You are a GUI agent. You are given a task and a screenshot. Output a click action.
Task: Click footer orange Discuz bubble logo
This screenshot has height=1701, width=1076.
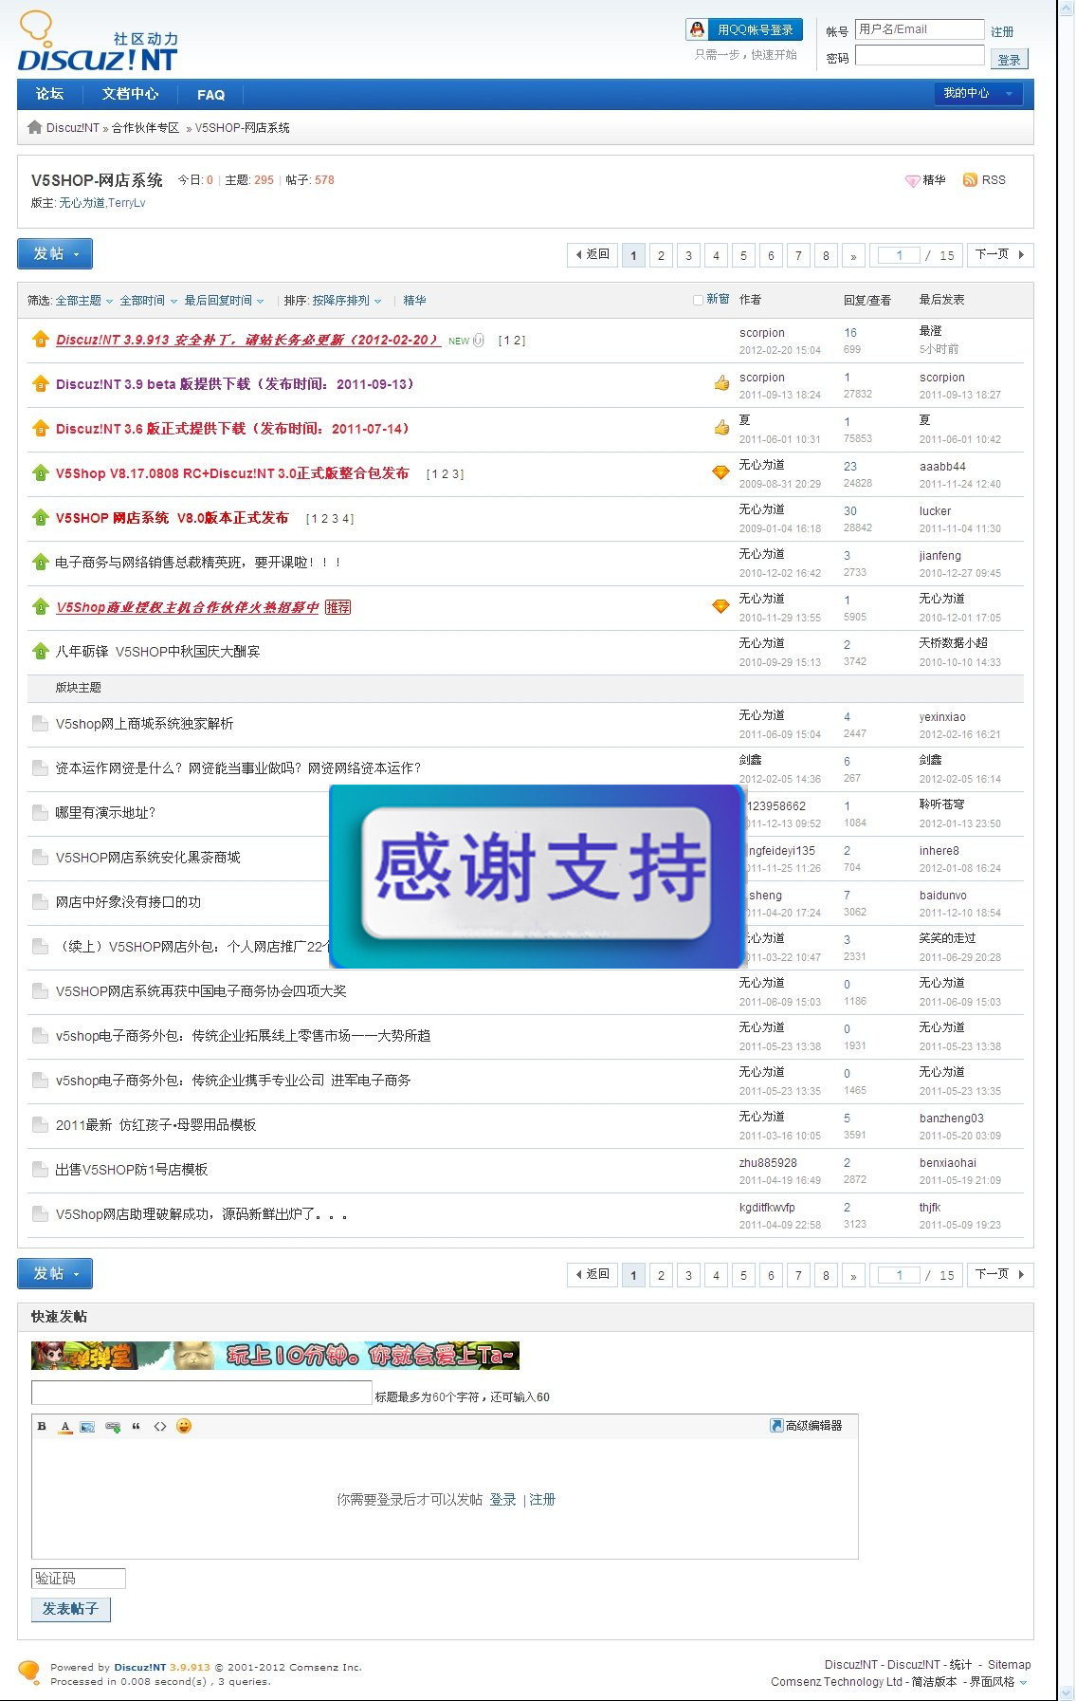click(x=29, y=1672)
